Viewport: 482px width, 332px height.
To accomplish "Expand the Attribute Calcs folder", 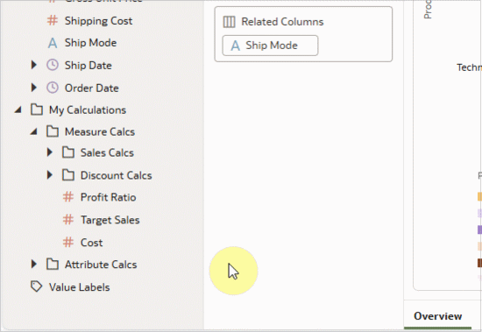I will pyautogui.click(x=34, y=264).
